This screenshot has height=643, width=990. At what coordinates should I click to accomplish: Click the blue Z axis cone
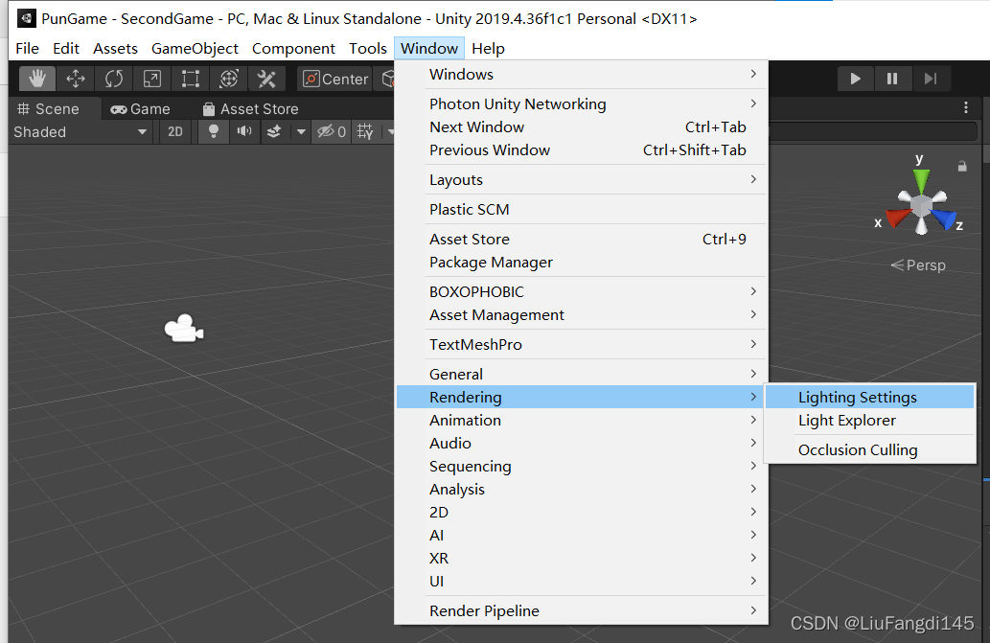944,218
